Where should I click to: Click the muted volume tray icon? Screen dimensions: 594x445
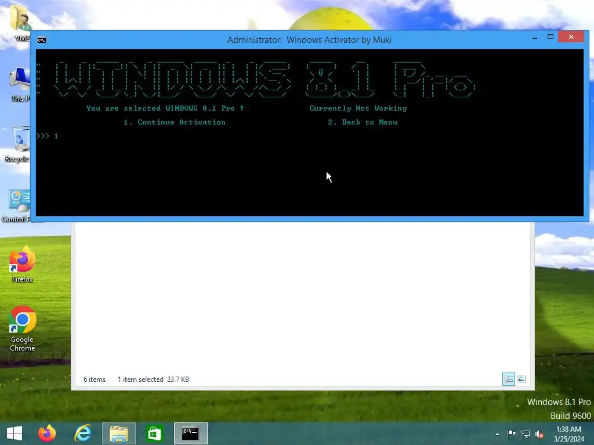click(539, 434)
